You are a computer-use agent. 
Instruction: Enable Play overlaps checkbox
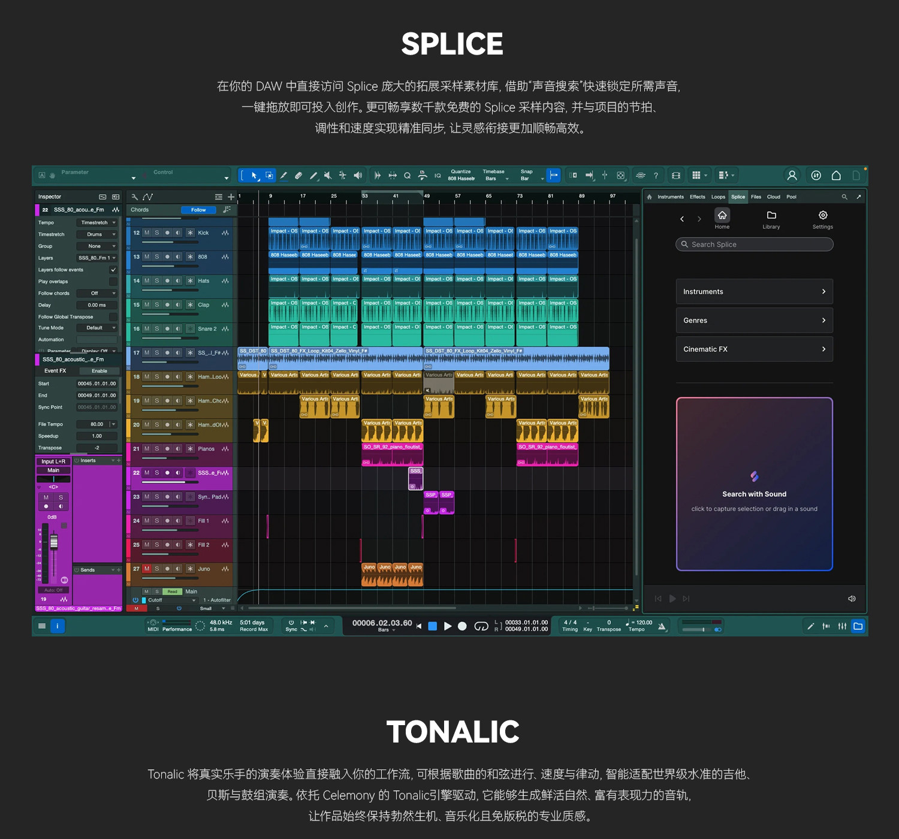pyautogui.click(x=113, y=282)
